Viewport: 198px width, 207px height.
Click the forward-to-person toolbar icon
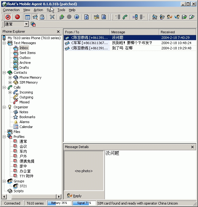coord(177,17)
